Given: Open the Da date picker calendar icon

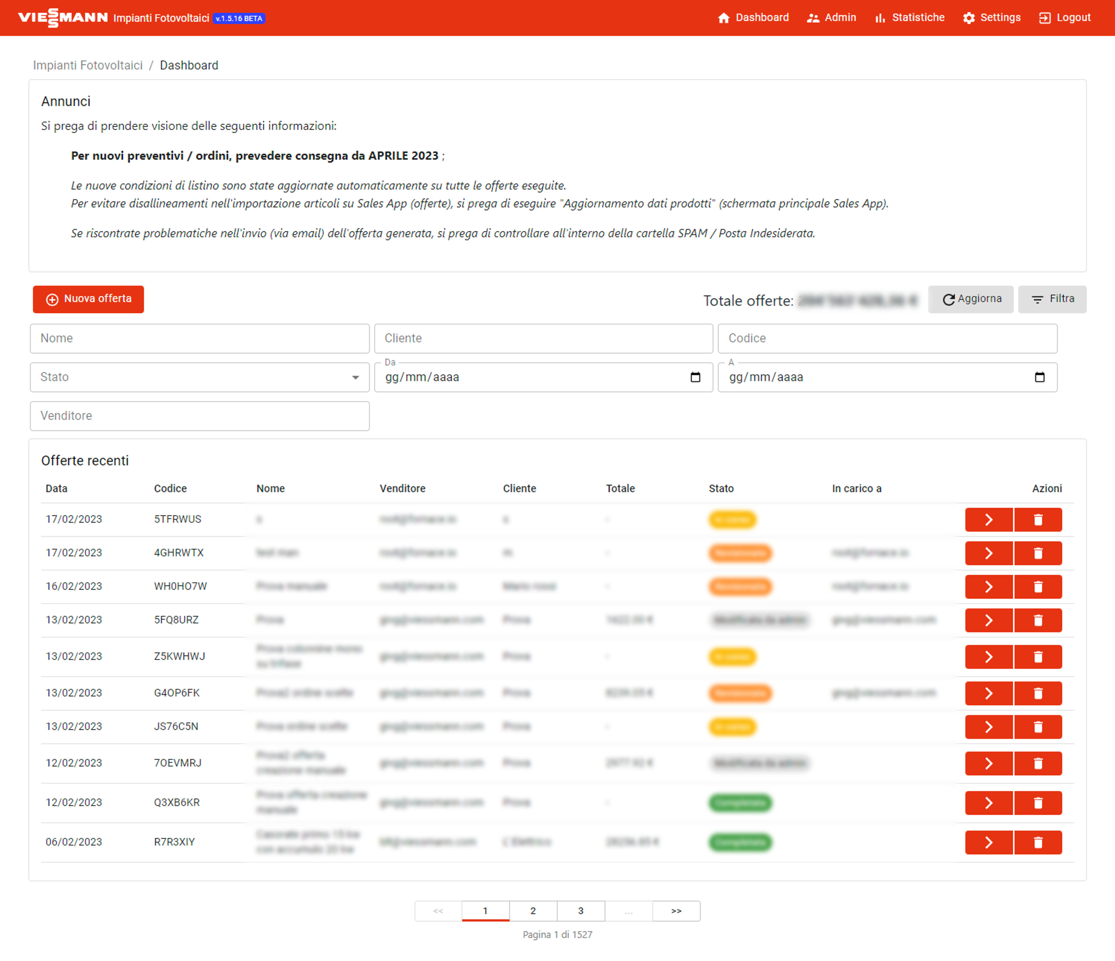Looking at the screenshot, I should pyautogui.click(x=695, y=377).
